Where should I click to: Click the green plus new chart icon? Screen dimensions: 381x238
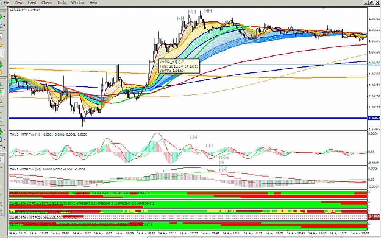pyautogui.click(x=1, y=17)
